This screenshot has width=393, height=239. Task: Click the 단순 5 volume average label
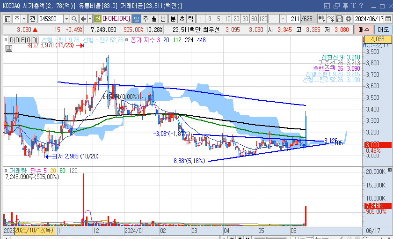[38, 171]
